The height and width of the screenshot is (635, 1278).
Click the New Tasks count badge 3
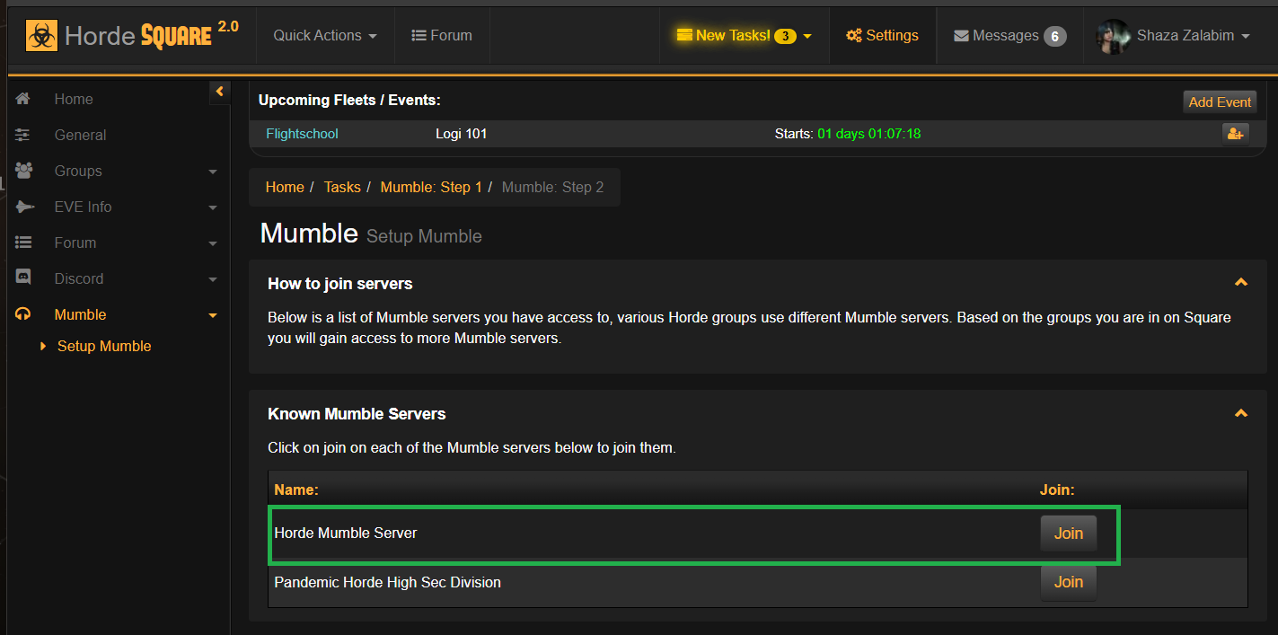[x=785, y=36]
